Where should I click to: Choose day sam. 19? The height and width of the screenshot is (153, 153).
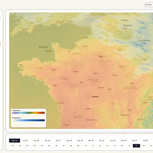(80, 140)
